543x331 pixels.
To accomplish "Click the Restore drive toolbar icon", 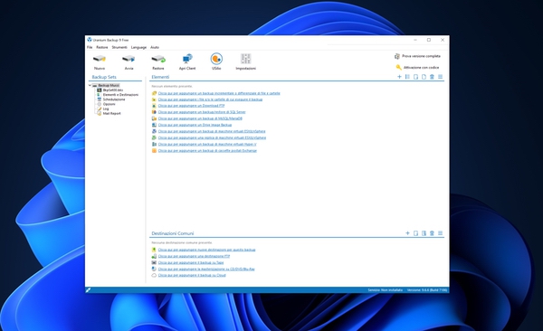I will point(158,59).
